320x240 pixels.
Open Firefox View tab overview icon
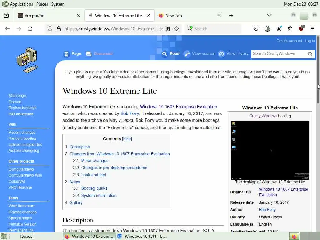(6, 16)
